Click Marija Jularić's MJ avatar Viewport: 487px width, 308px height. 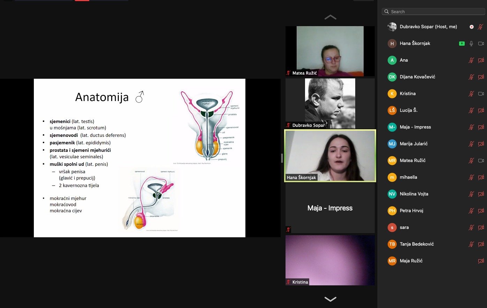click(x=392, y=144)
